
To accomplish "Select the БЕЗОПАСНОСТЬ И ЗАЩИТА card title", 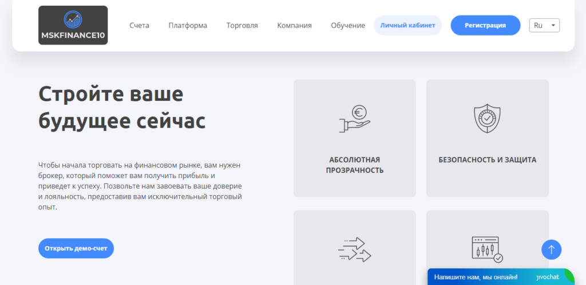I will 488,160.
